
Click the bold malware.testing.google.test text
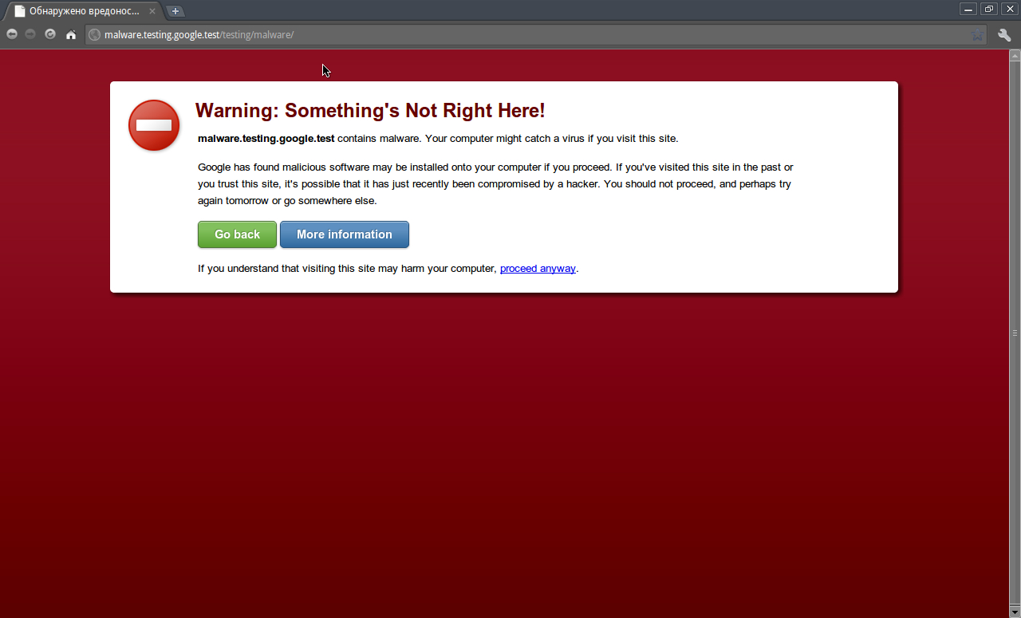[x=266, y=139]
